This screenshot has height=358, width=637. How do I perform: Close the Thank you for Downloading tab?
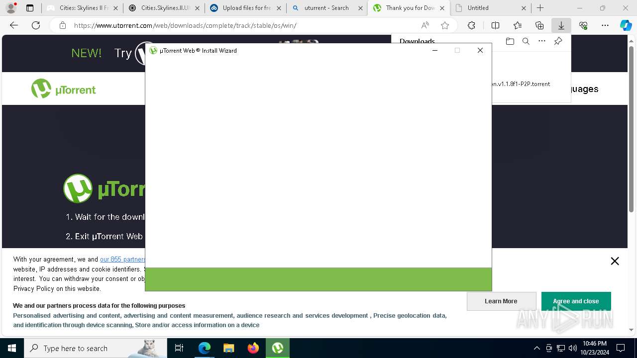click(442, 8)
